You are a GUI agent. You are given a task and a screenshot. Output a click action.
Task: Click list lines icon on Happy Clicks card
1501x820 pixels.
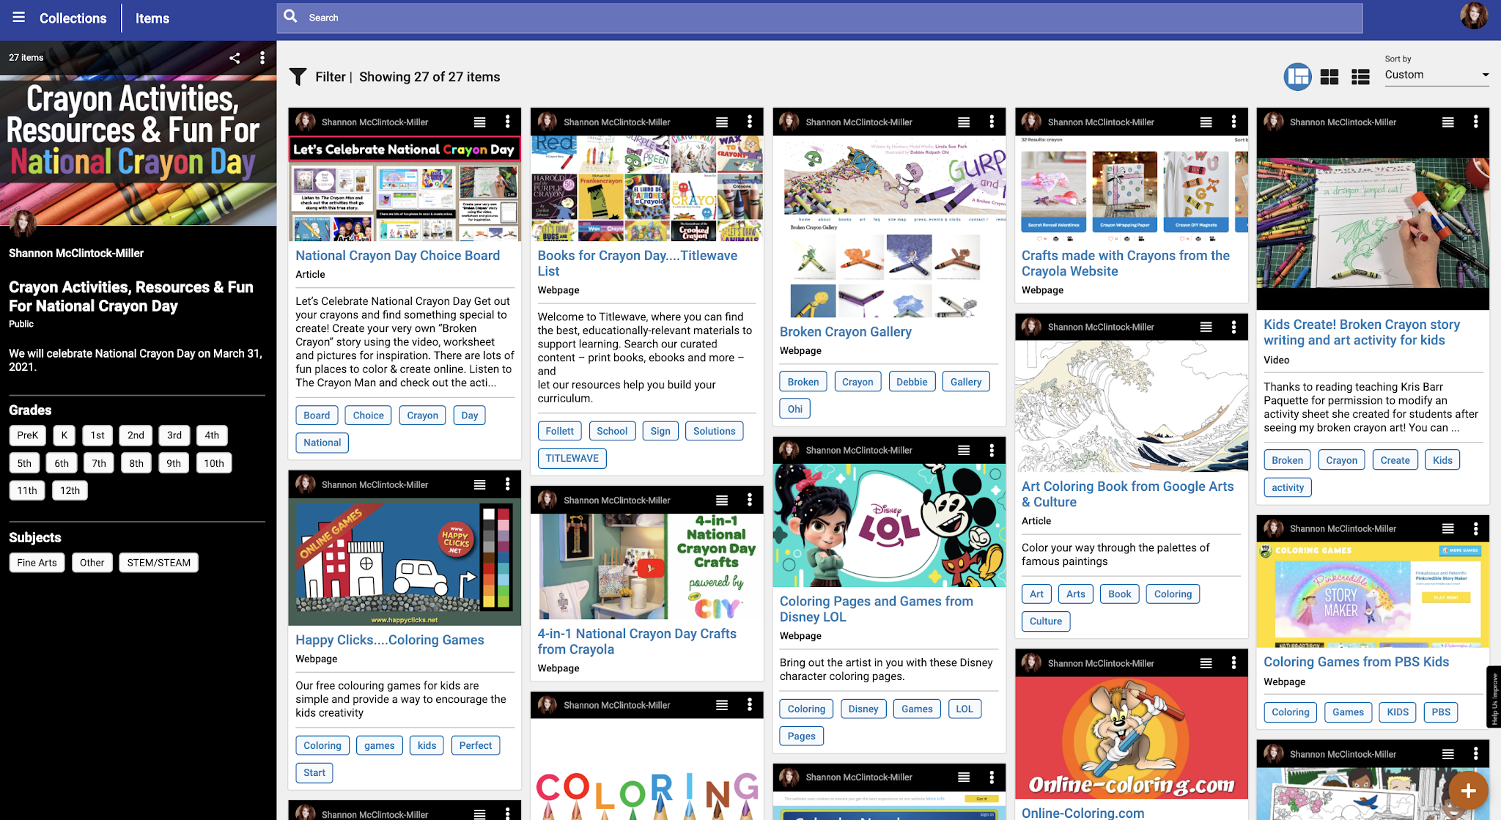(479, 484)
